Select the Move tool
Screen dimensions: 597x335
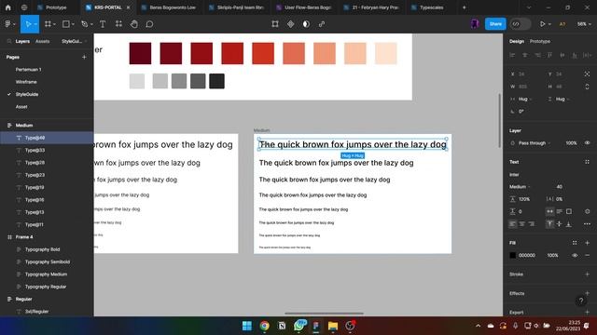[28, 24]
